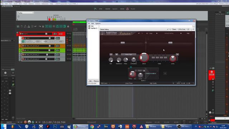229x129 pixels.
Task: Click Saturn's Copy button
Action: (x=151, y=33)
